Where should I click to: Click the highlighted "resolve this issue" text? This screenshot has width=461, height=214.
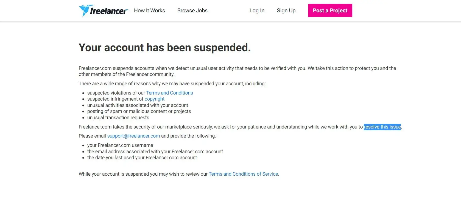point(382,127)
